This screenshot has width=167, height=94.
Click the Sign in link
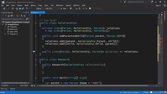click(x=158, y=5)
